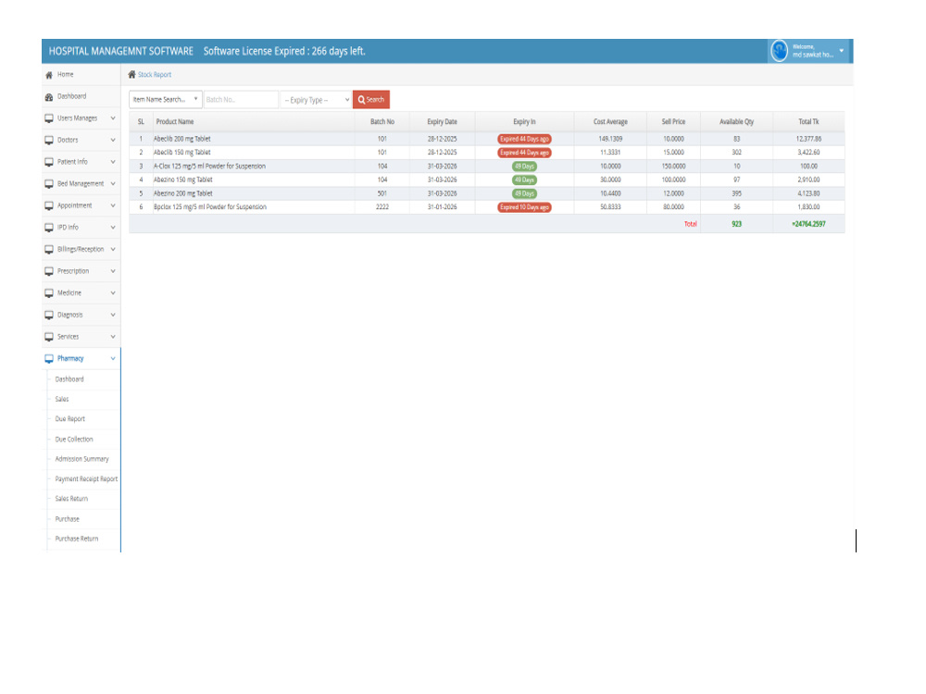The height and width of the screenshot is (694, 926).
Task: Expand the Users Manages chevron
Action: (113, 118)
